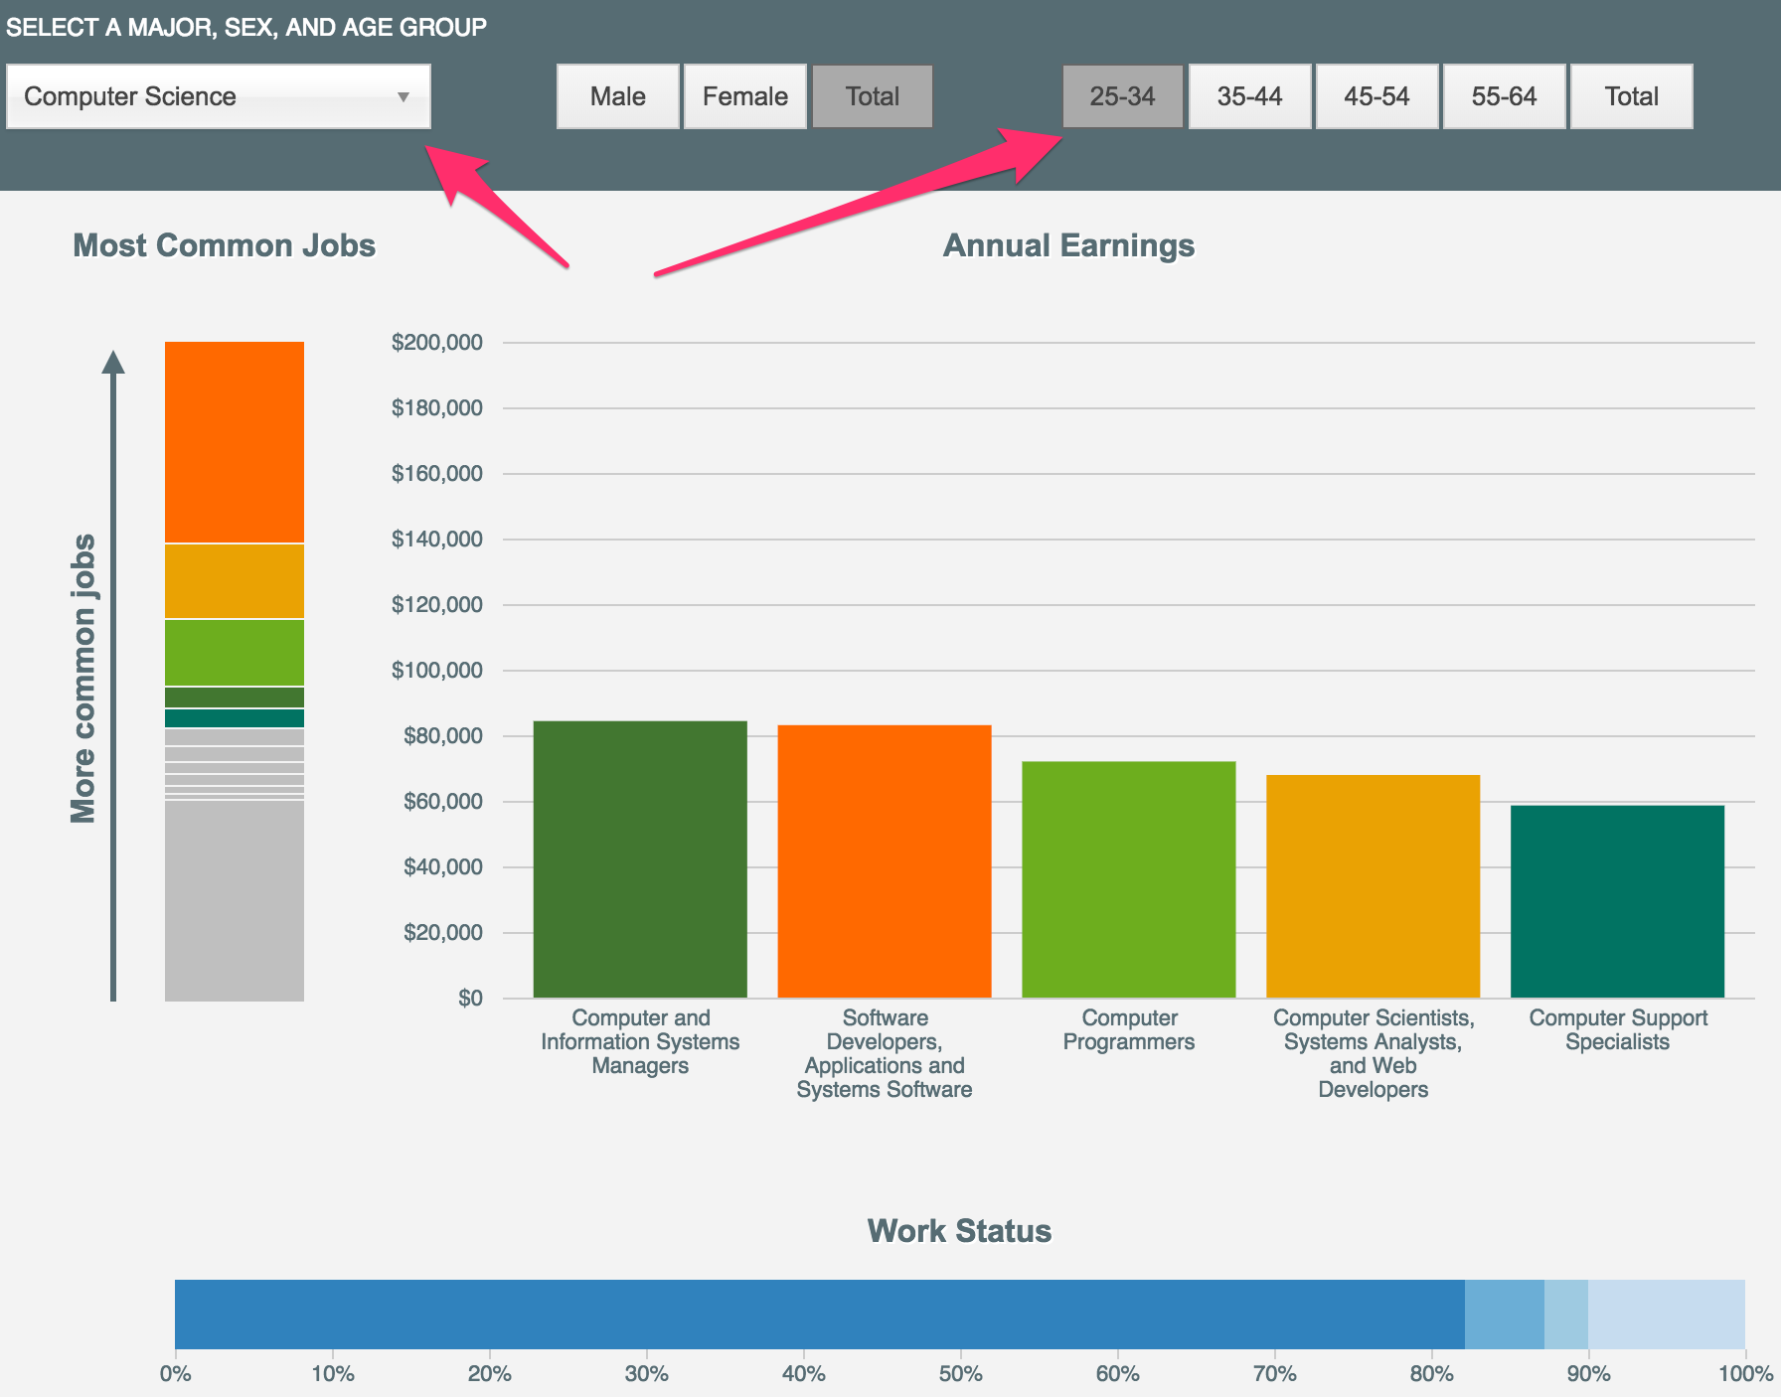Viewport: 1781px width, 1397px height.
Task: Switch to the 35-44 age group
Action: (1249, 96)
